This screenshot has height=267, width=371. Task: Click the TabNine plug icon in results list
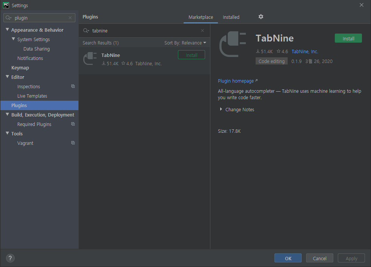point(90,58)
